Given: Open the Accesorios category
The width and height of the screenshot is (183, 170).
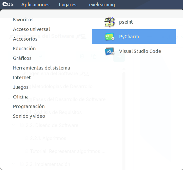Looking at the screenshot, I should pos(25,39).
